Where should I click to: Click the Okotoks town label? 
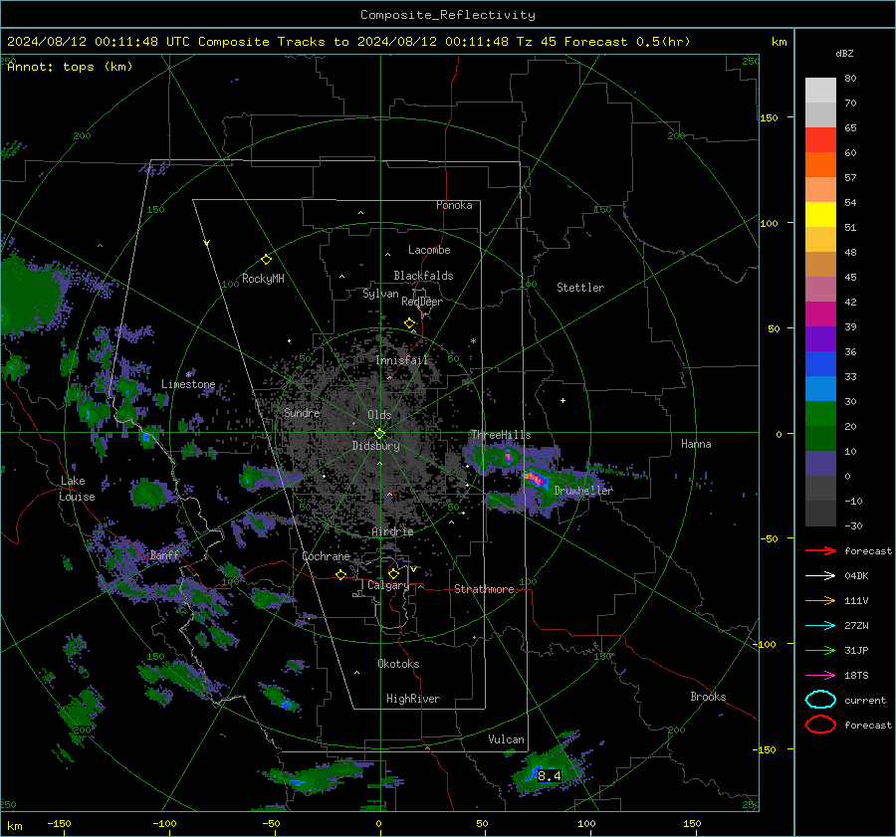pyautogui.click(x=398, y=664)
